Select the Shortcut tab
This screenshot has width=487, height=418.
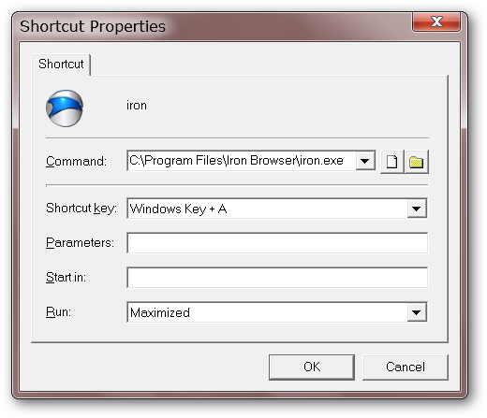coord(61,65)
